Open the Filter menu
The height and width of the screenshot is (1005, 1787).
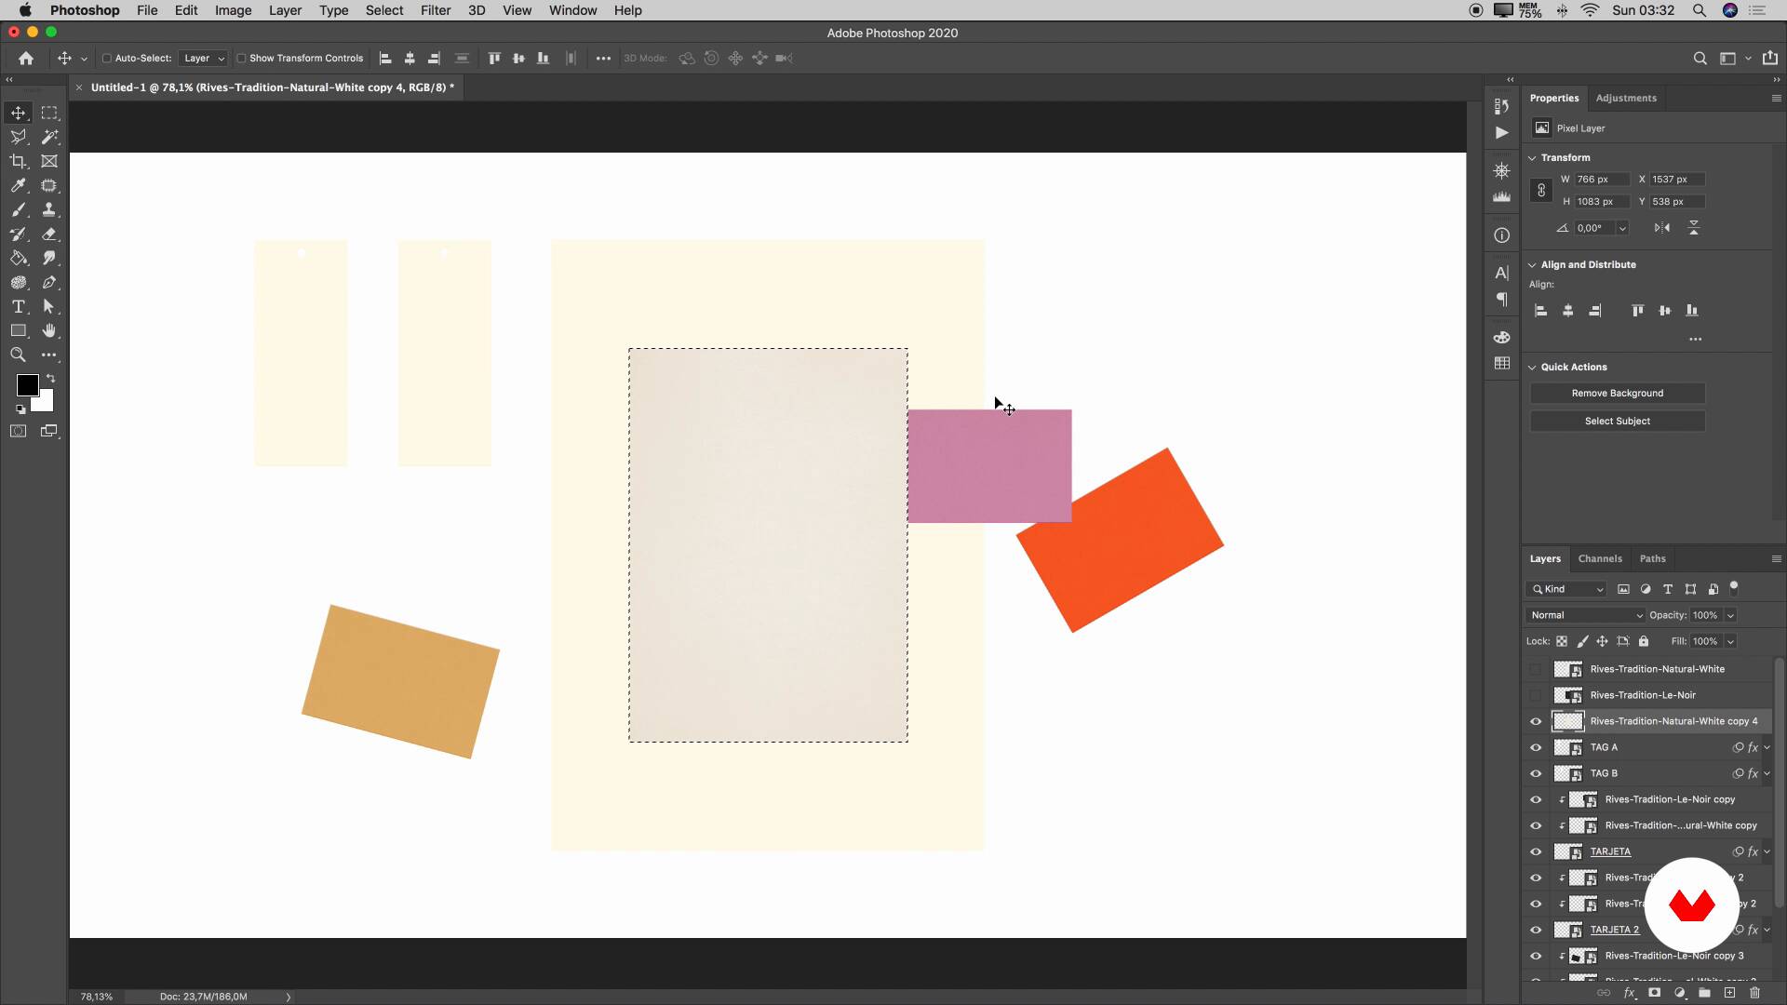[435, 10]
